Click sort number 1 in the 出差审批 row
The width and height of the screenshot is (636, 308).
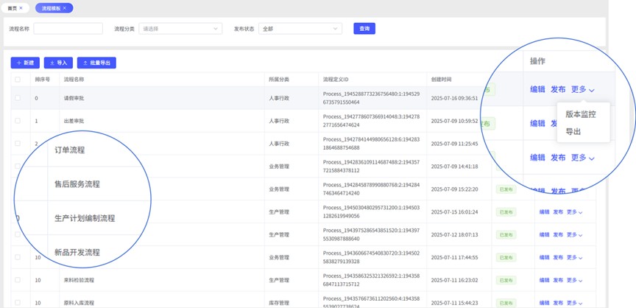[x=37, y=121]
